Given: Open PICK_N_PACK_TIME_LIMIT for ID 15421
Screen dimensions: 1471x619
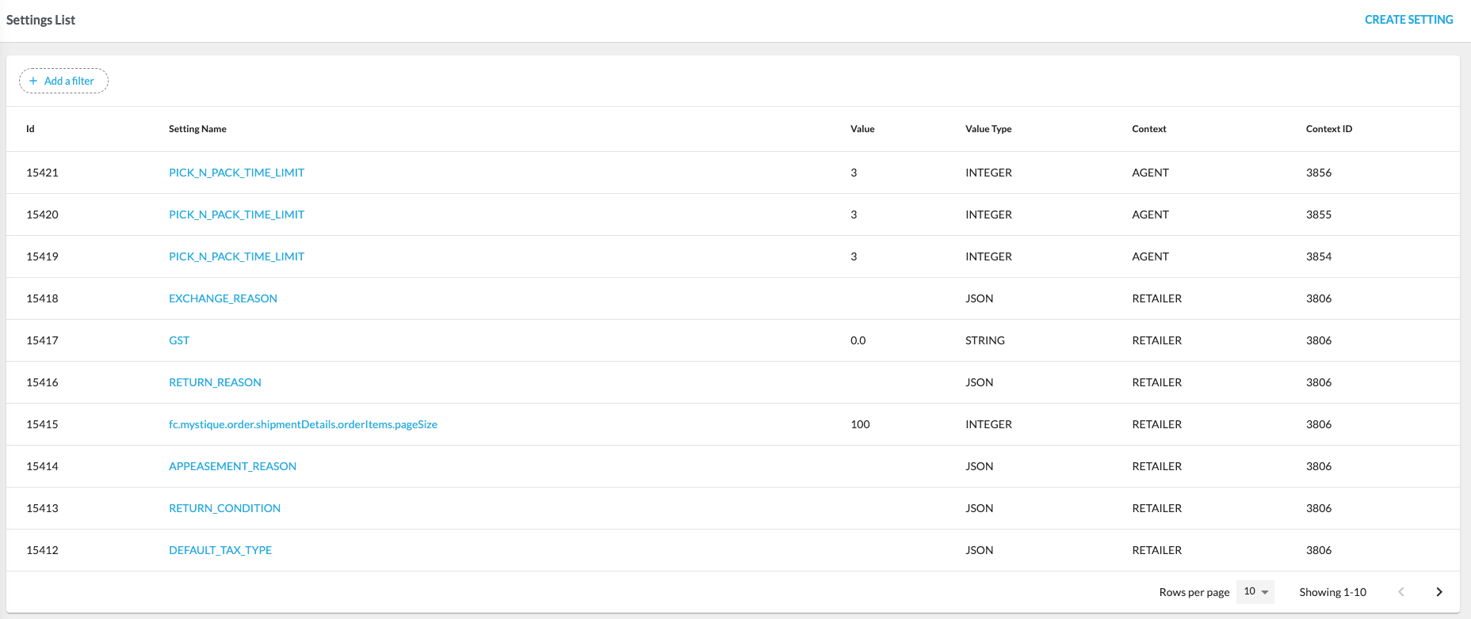Looking at the screenshot, I should pos(236,173).
